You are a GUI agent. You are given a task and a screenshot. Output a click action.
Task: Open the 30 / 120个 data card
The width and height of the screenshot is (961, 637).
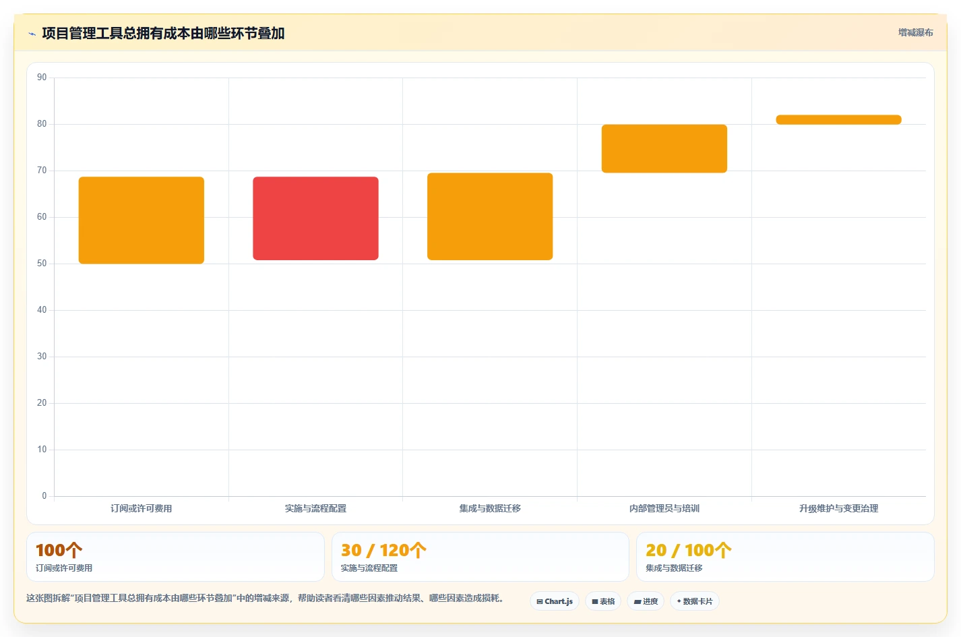pyautogui.click(x=480, y=557)
